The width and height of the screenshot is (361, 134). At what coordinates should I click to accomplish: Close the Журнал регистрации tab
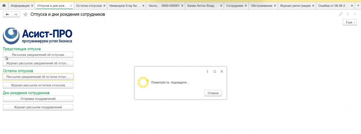pos(313,6)
